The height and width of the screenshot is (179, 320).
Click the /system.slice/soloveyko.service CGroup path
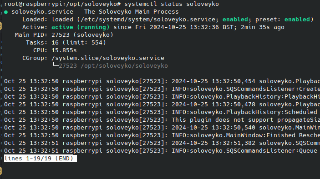pyautogui.click(x=108, y=58)
